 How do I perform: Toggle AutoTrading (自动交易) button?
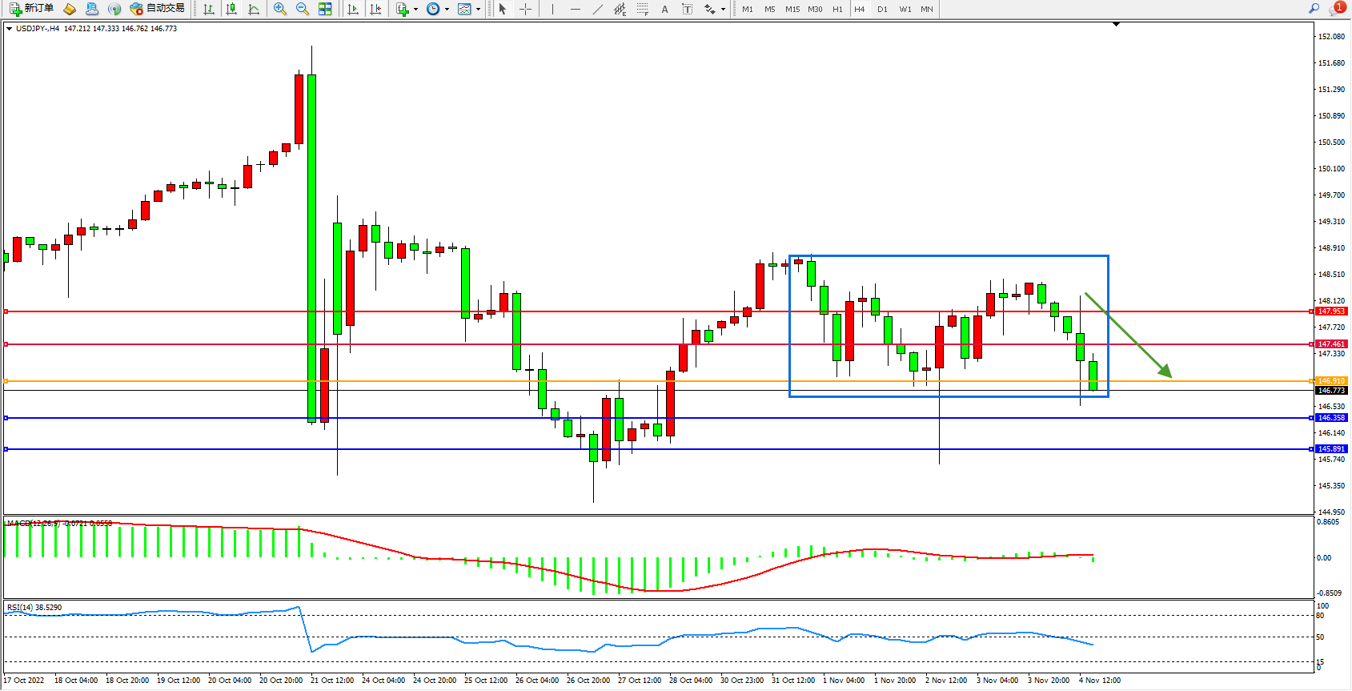(x=158, y=9)
